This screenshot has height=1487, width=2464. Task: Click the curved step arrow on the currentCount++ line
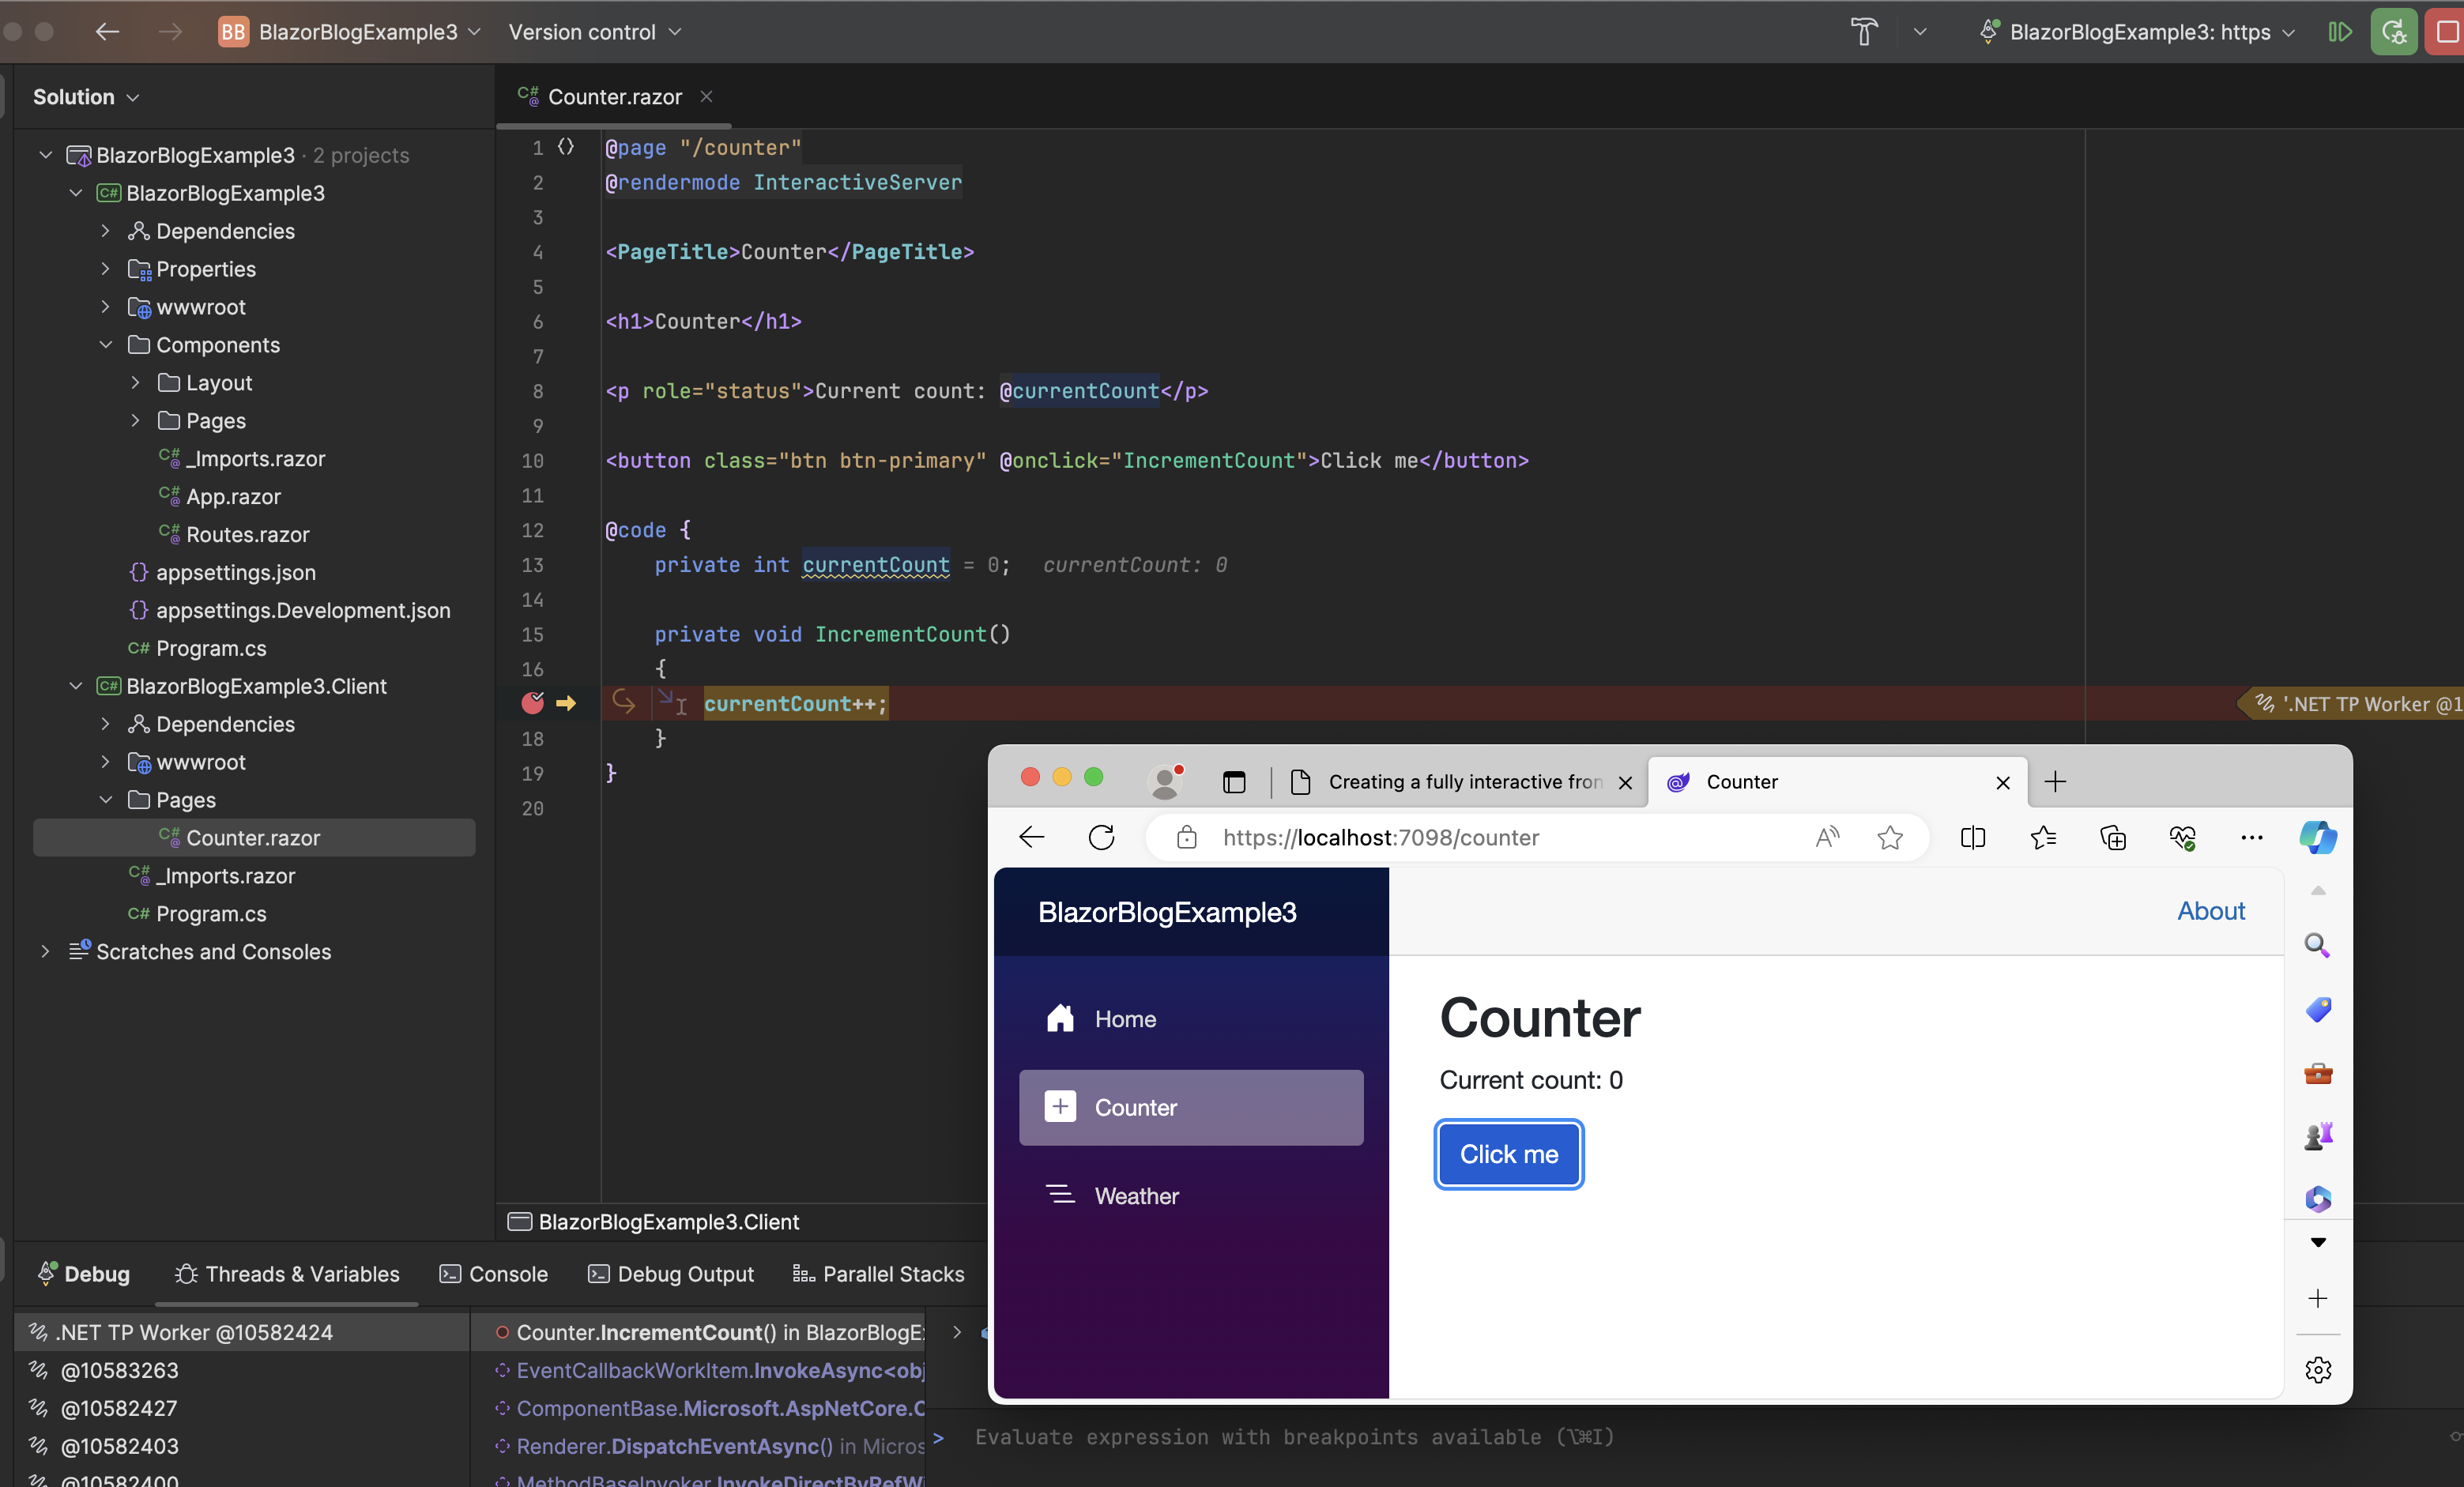coord(623,702)
